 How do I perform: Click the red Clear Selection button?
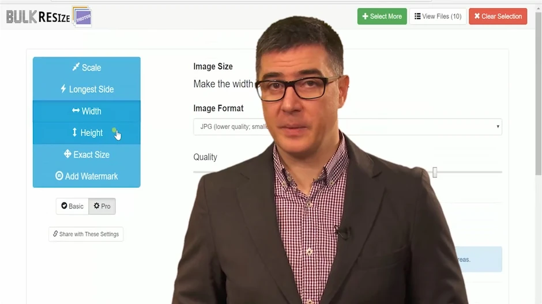(x=498, y=16)
